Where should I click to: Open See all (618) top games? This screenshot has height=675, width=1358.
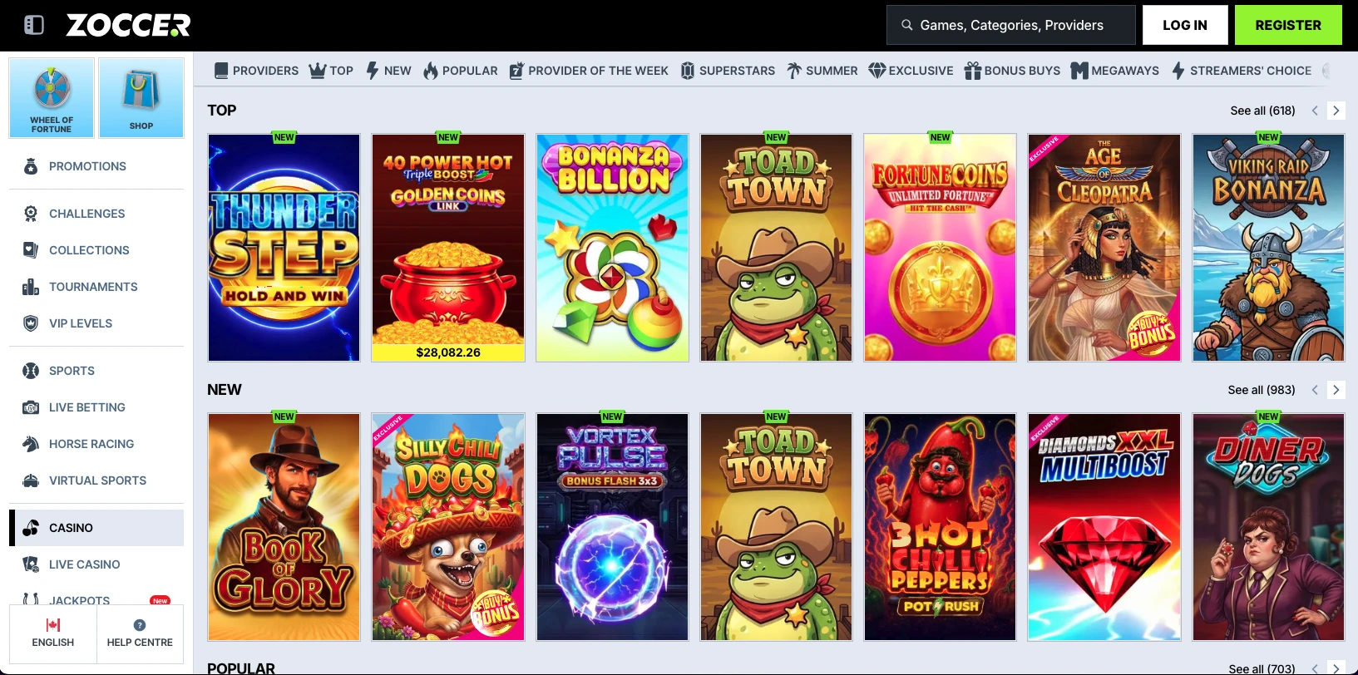pos(1262,111)
